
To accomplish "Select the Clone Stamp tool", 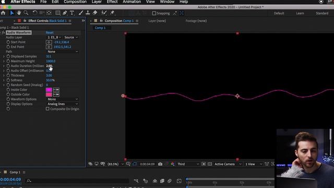I will pyautogui.click(x=88, y=13).
